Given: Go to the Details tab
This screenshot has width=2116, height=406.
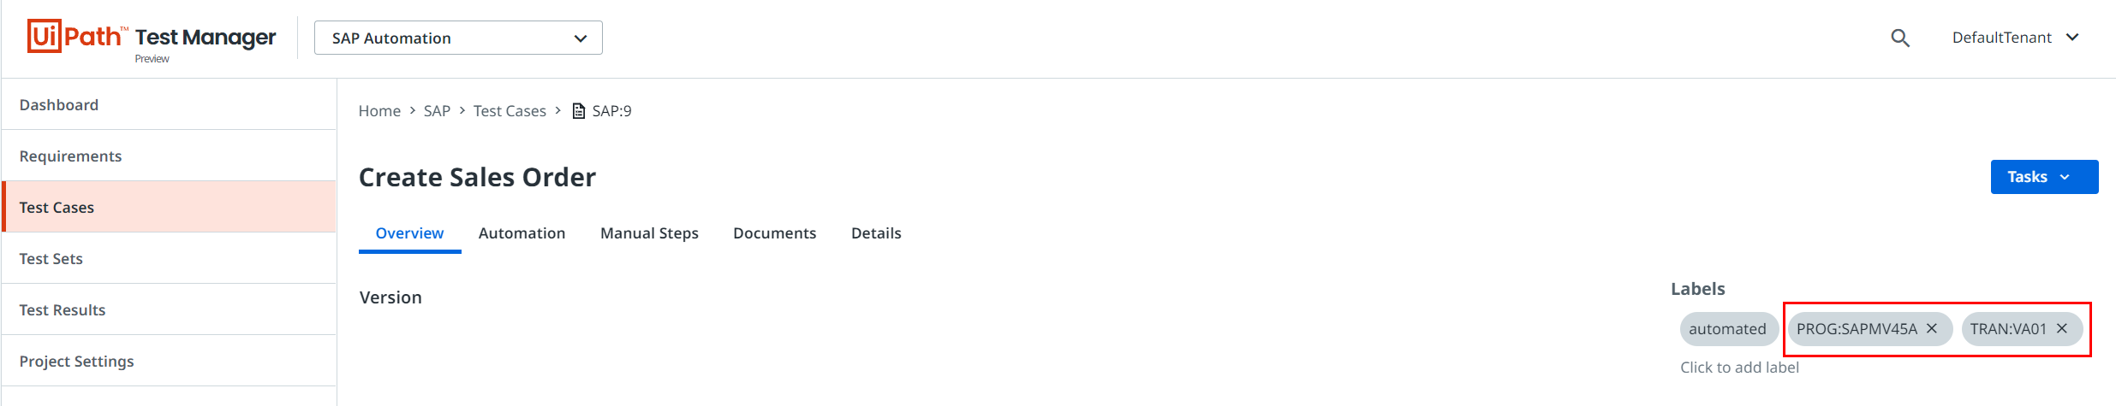Looking at the screenshot, I should (x=876, y=233).
